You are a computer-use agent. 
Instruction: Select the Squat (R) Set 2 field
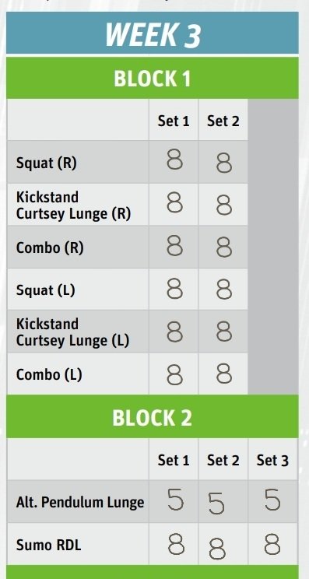tap(223, 162)
